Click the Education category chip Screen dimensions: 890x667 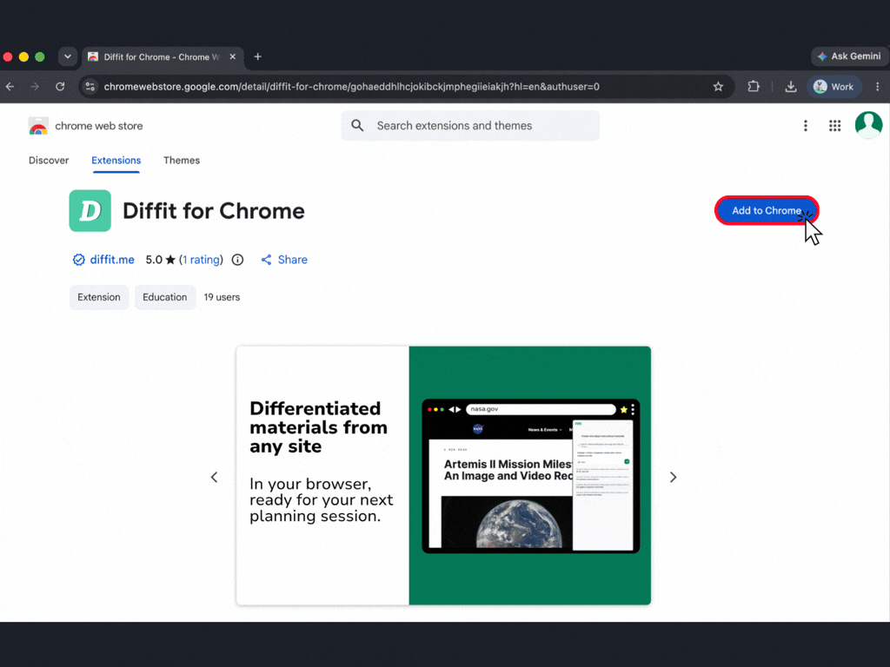(164, 297)
